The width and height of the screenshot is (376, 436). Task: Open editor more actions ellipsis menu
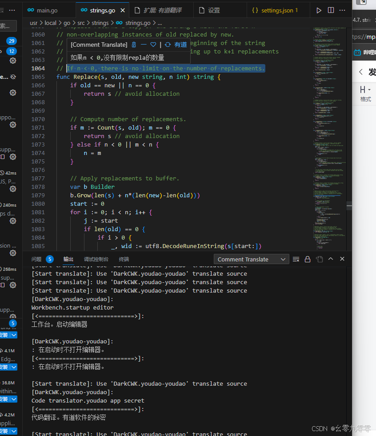[342, 10]
